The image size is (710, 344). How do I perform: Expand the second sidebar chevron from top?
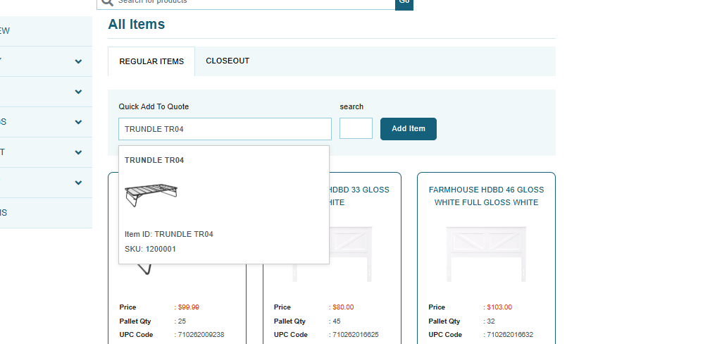click(x=78, y=92)
